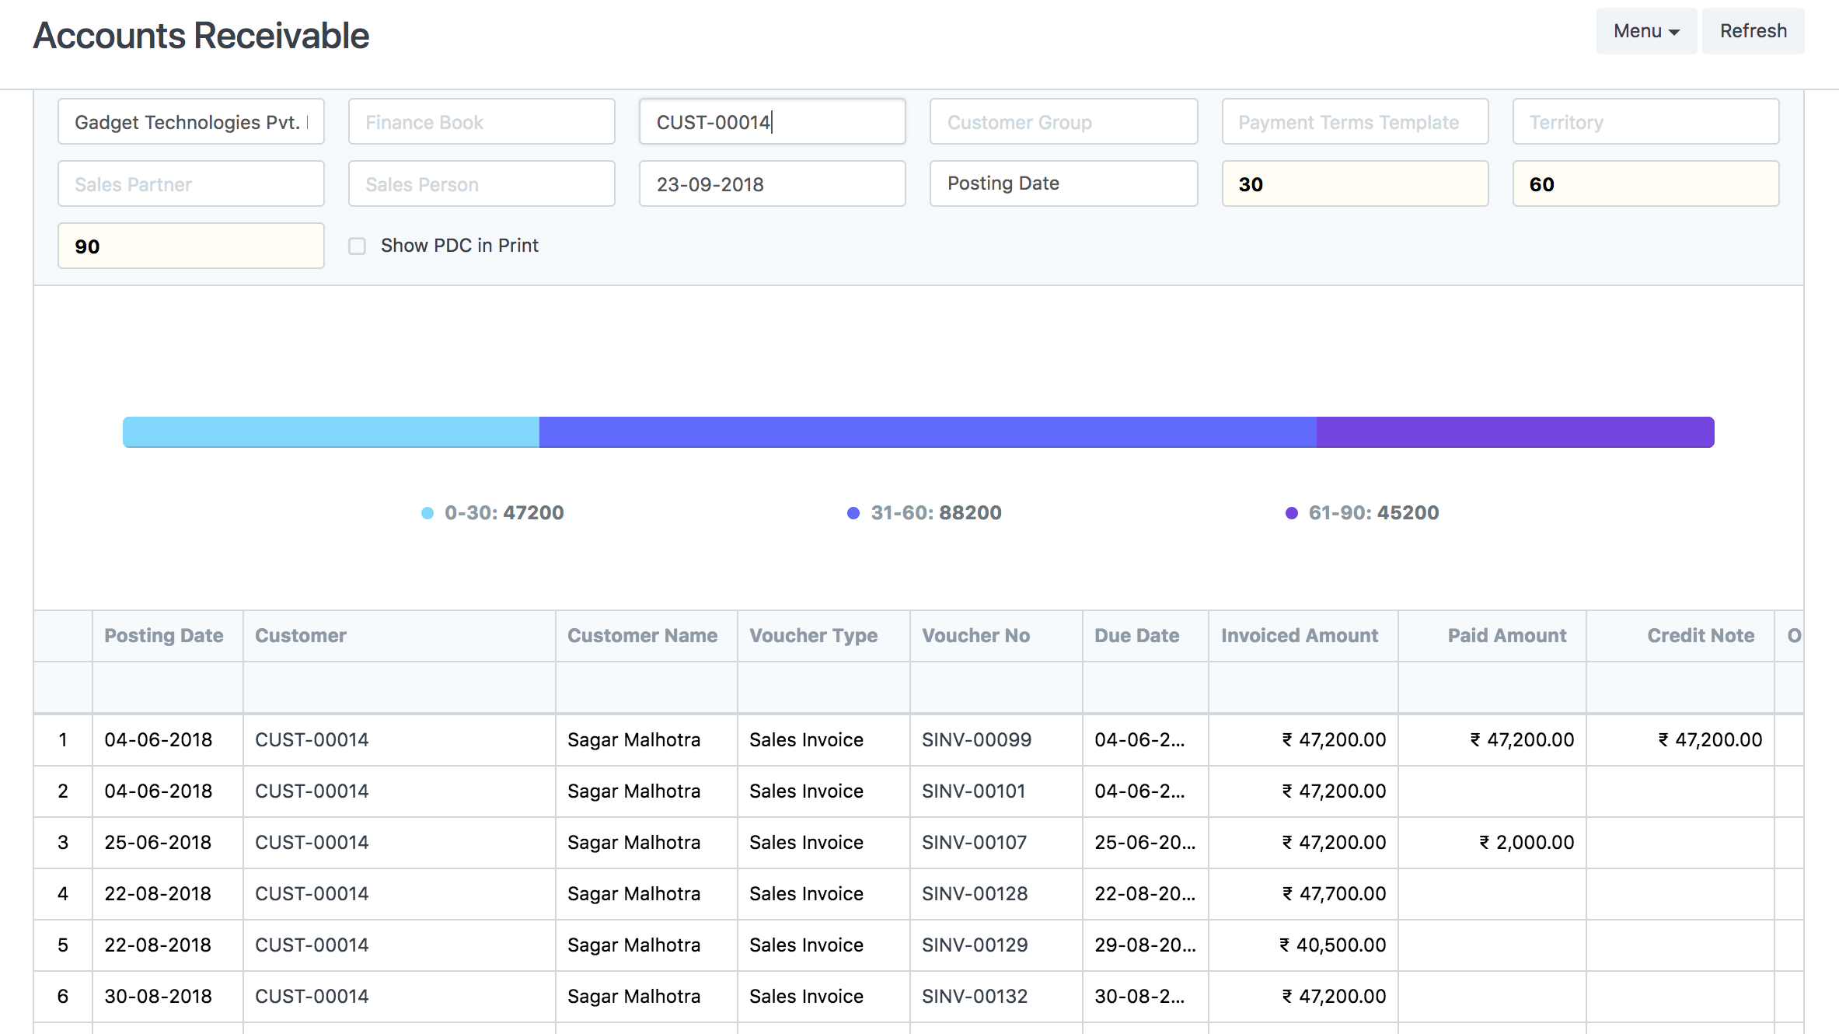
Task: Click the Finance Book filter field
Action: tap(481, 122)
